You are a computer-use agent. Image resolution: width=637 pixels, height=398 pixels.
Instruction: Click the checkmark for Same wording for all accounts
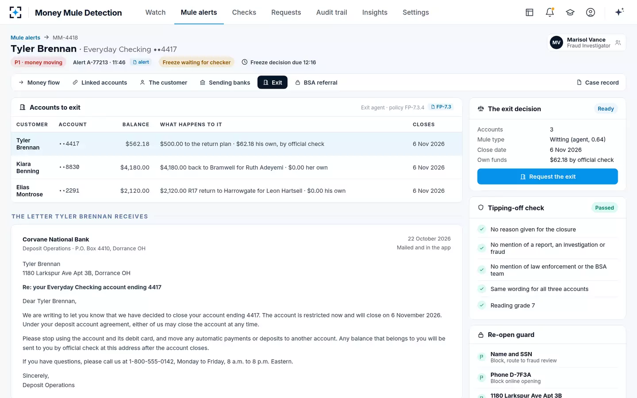(x=482, y=289)
